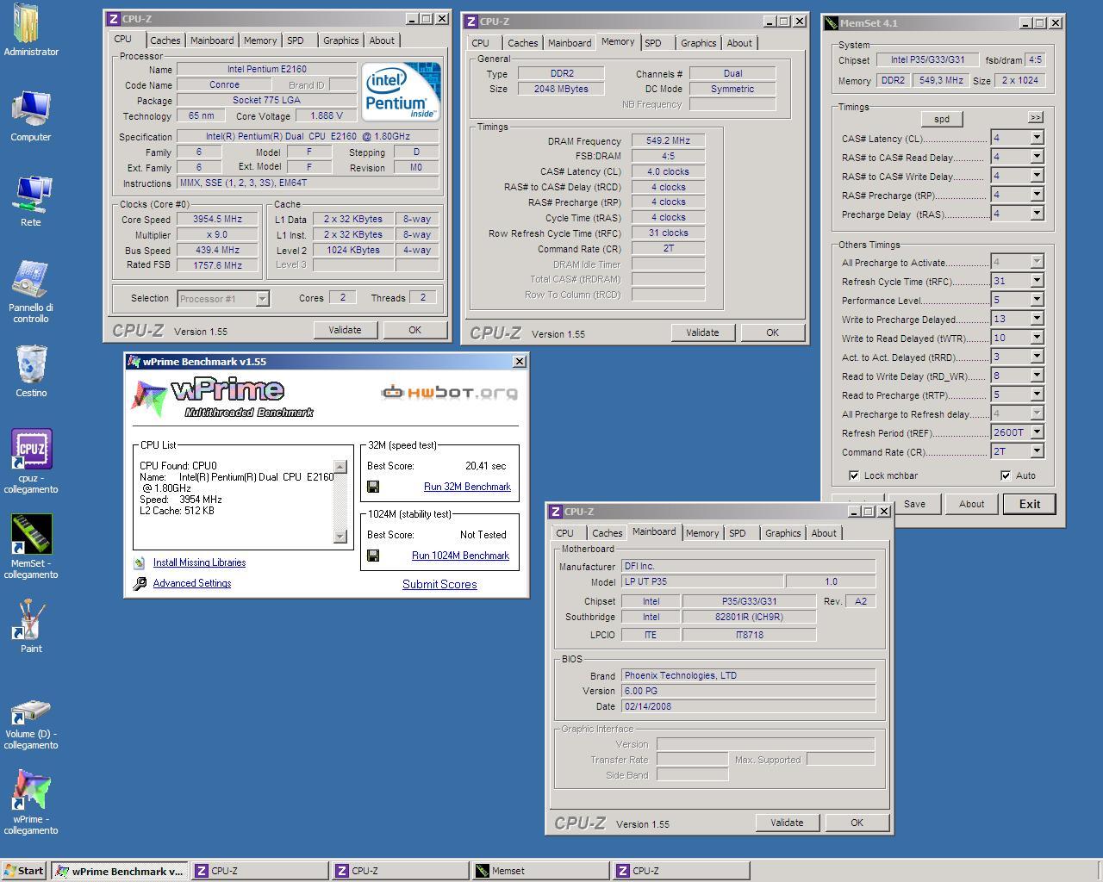
Task: Switch to wPrime Benchmark in the taskbar
Action: 119,871
